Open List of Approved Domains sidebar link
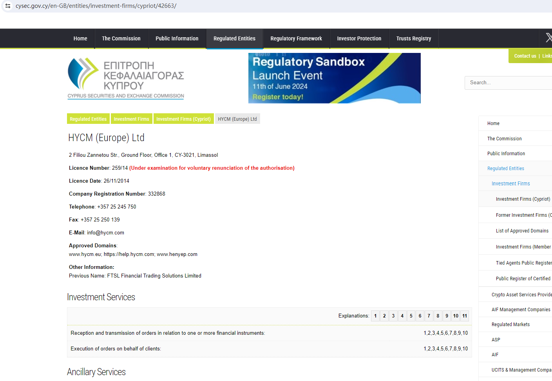The width and height of the screenshot is (552, 381). 522,231
